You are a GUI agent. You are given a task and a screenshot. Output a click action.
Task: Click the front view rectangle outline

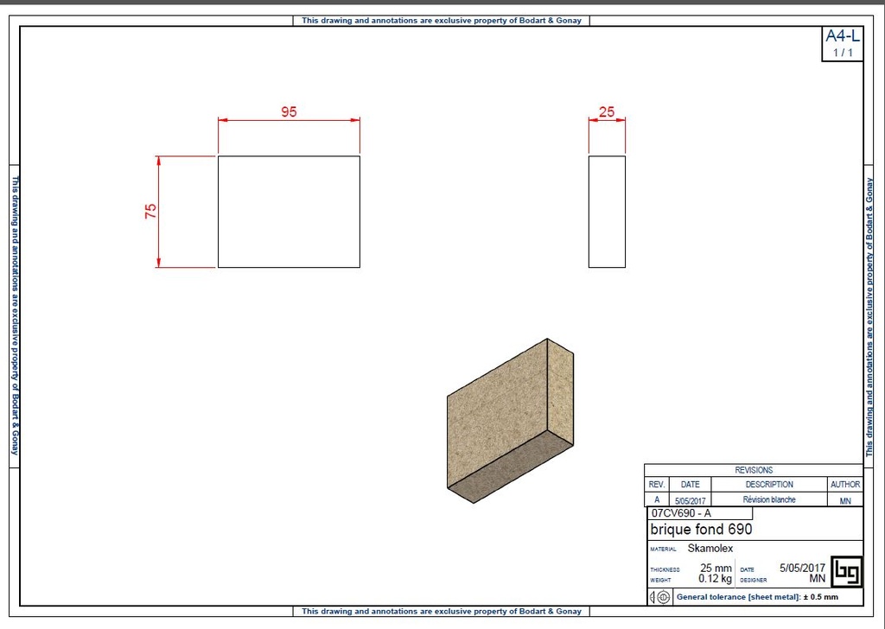[289, 211]
